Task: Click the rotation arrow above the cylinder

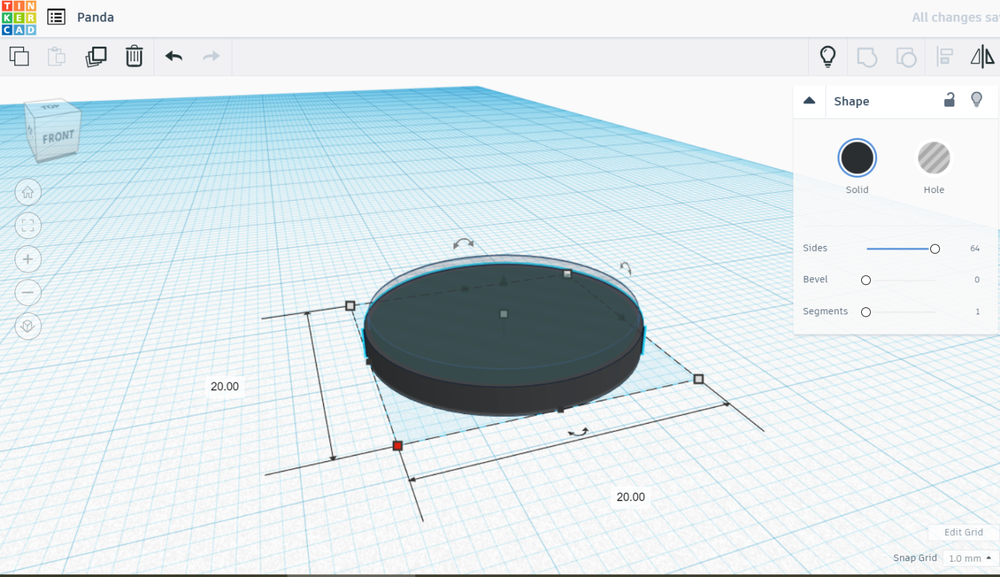Action: tap(463, 243)
